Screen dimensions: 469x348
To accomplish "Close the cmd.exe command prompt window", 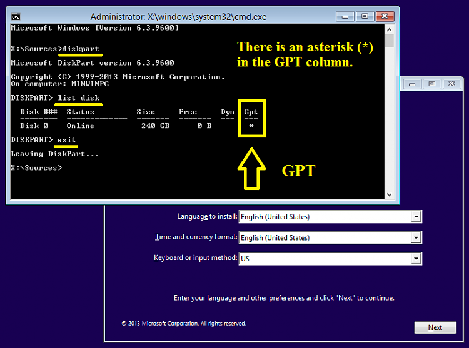I will coord(385,16).
